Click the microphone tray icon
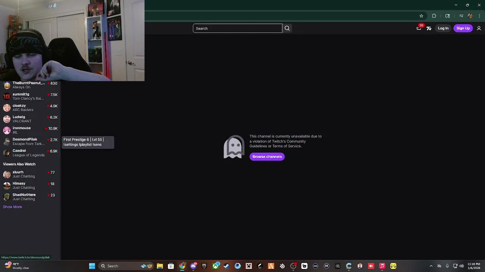Screen dimensions: 485x272 (x=447, y=266)
